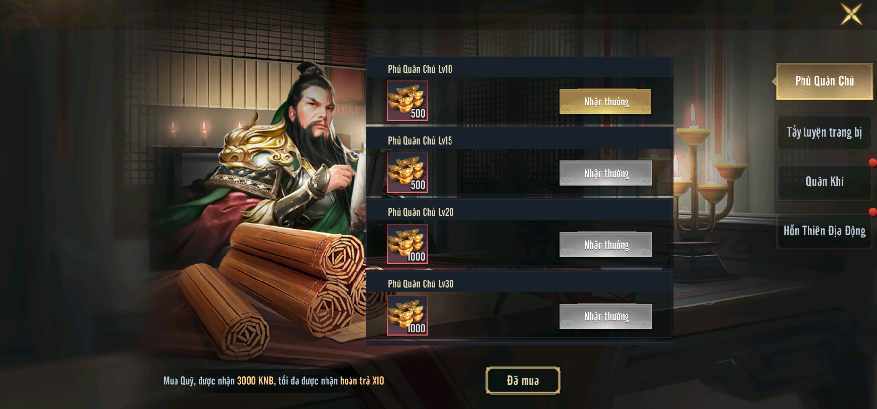Click the Đã mua button
The width and height of the screenshot is (877, 409).
(x=523, y=381)
